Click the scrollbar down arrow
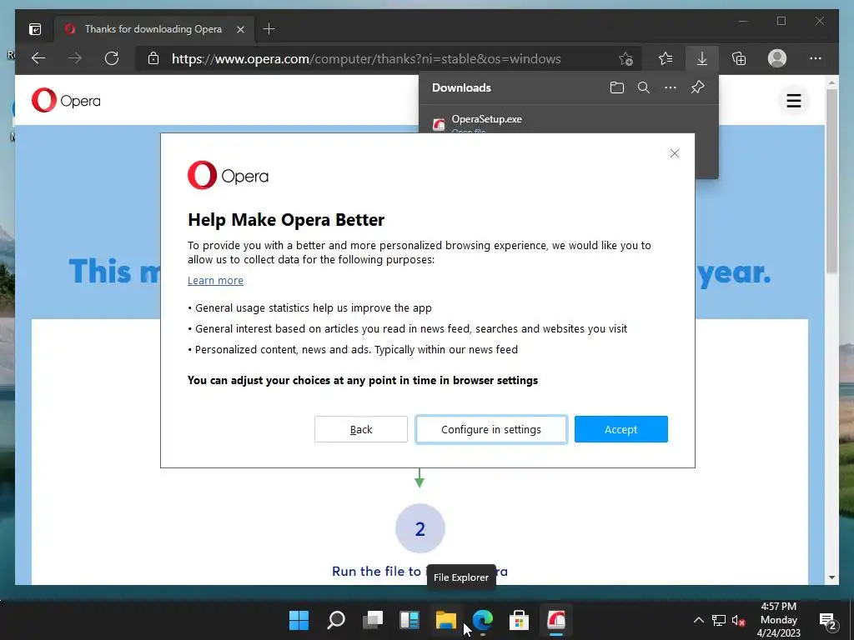The image size is (854, 640). coord(831,577)
